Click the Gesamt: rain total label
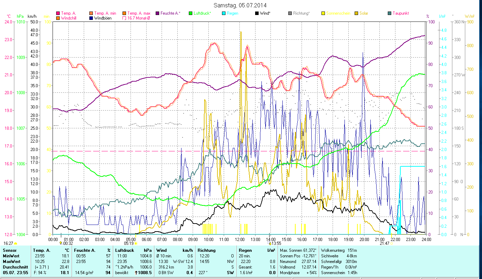482x279 pixels. [x=246, y=267]
